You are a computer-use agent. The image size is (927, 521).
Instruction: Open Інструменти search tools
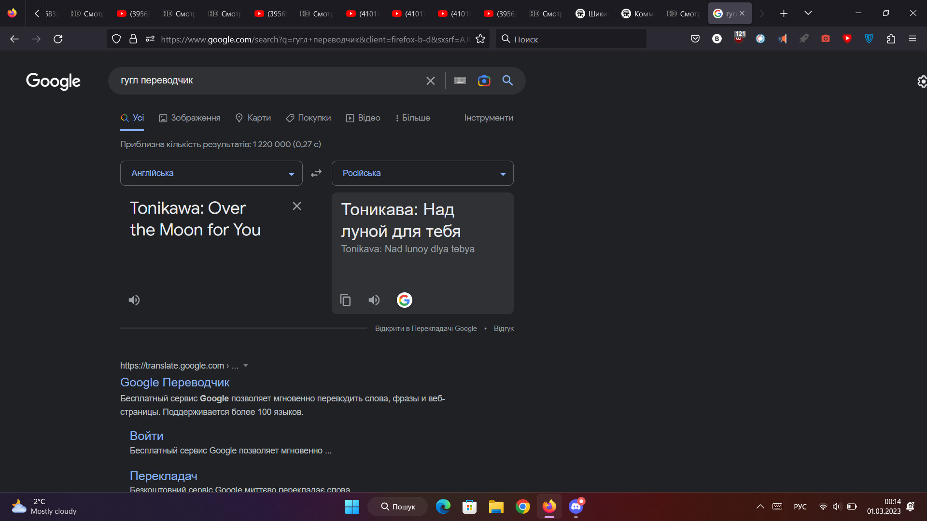(489, 118)
